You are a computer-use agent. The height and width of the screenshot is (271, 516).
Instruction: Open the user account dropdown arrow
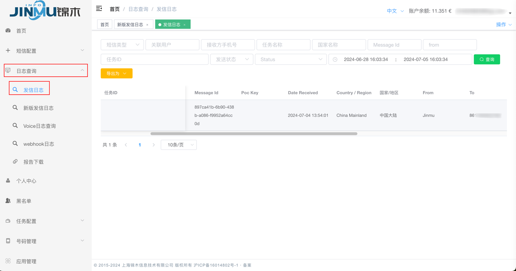click(510, 13)
